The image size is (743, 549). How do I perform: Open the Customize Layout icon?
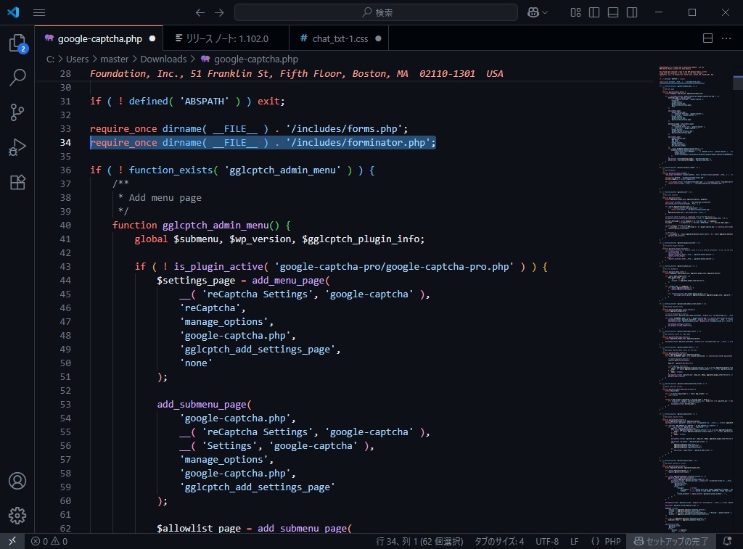coord(575,13)
